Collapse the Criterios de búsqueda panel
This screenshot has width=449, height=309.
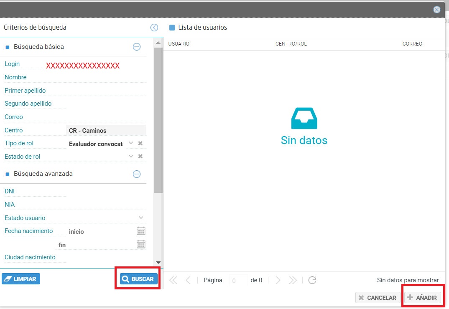click(x=154, y=27)
